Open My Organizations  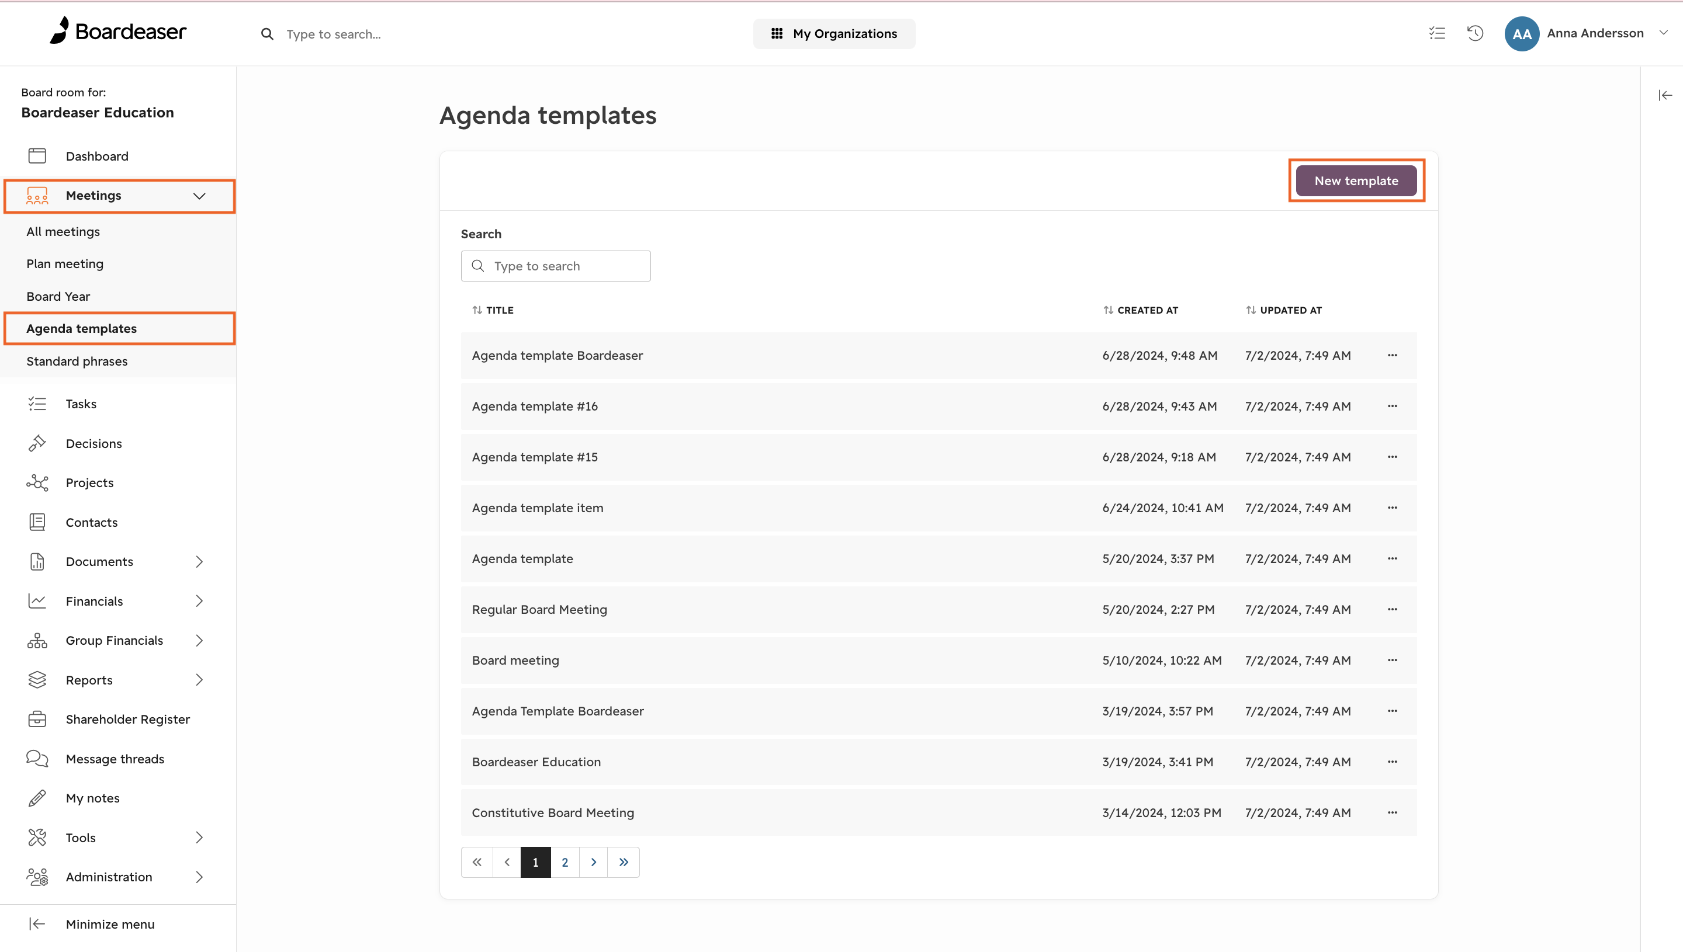(834, 33)
